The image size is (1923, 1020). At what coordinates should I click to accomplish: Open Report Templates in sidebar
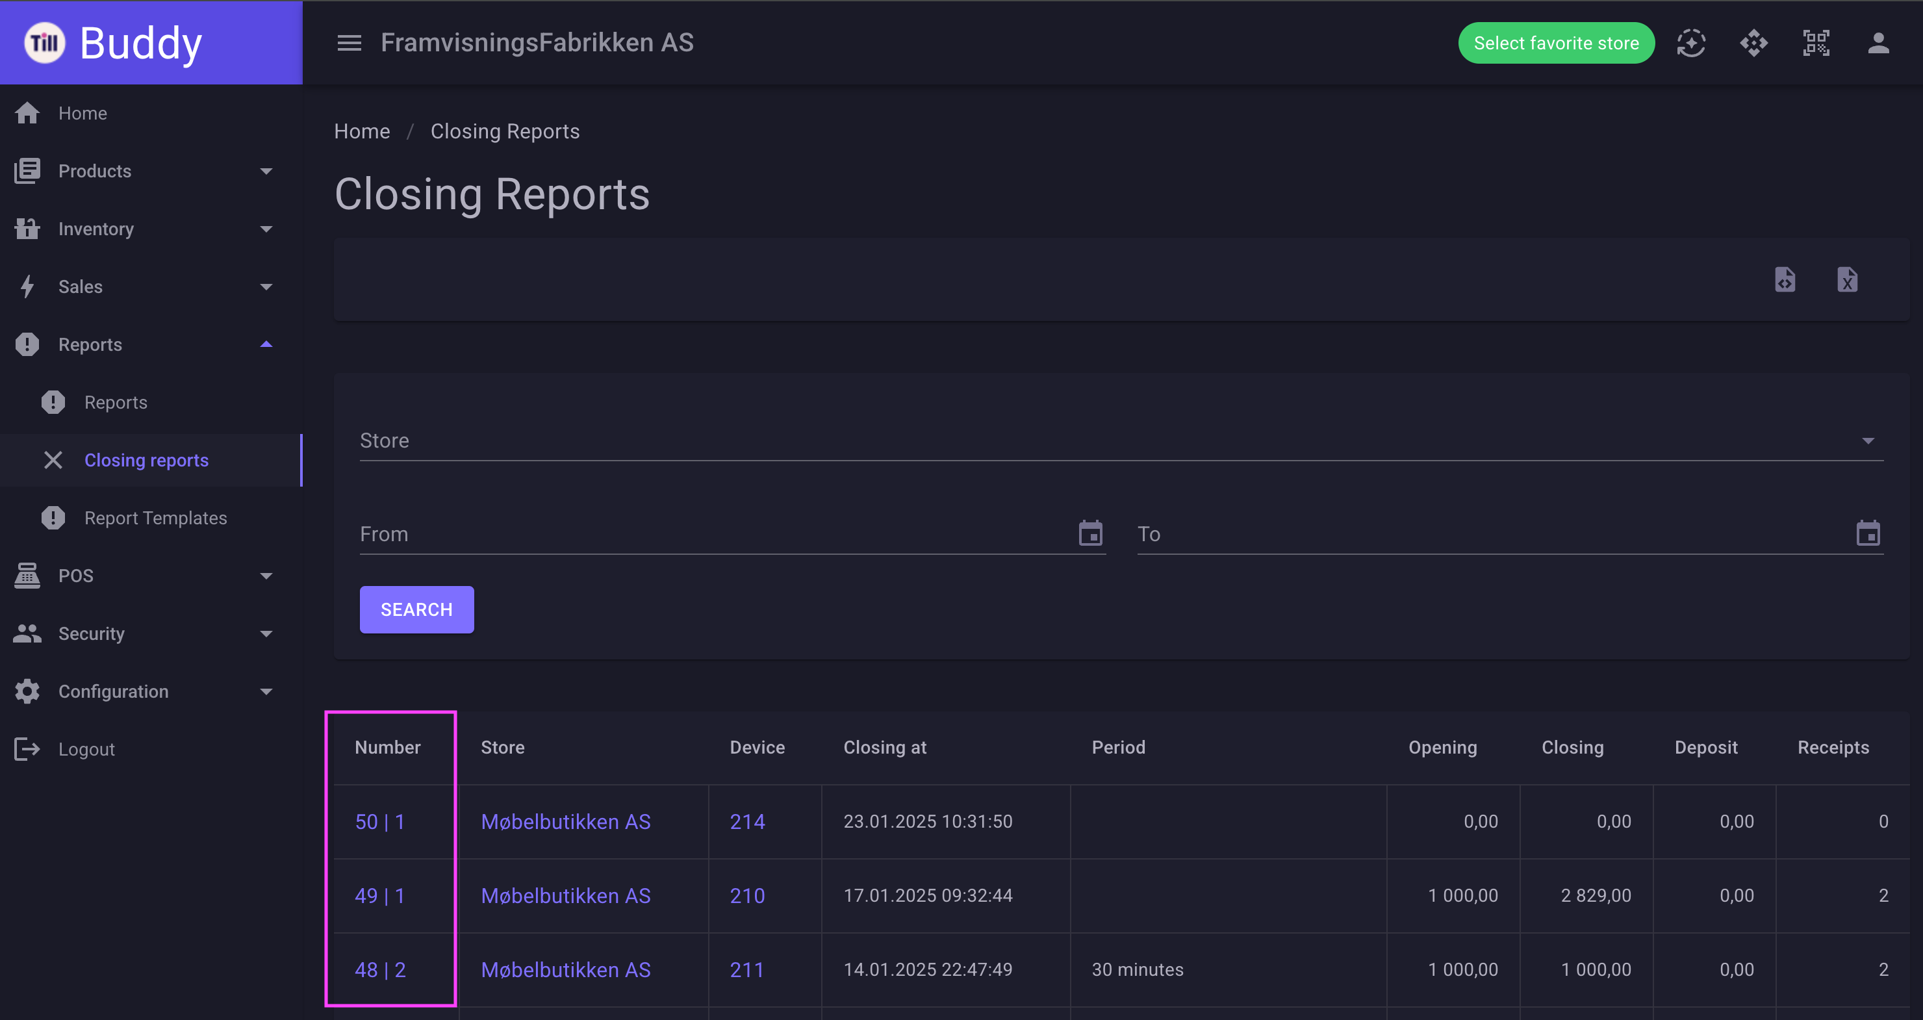pyautogui.click(x=155, y=518)
